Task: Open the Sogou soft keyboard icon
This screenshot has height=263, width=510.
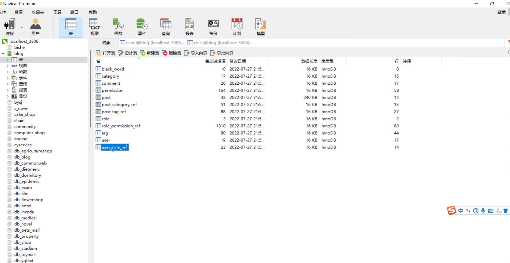Action: pos(491,211)
